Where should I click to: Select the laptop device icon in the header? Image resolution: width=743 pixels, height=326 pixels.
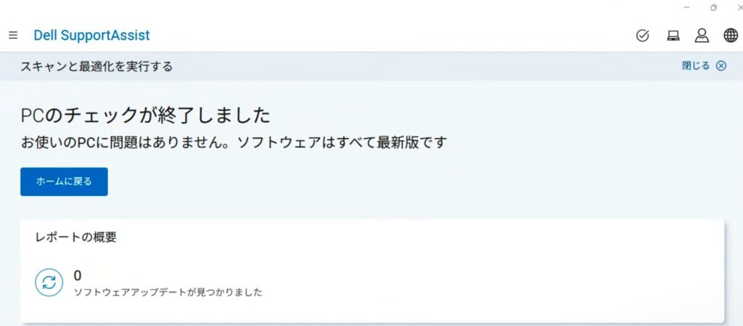click(673, 36)
